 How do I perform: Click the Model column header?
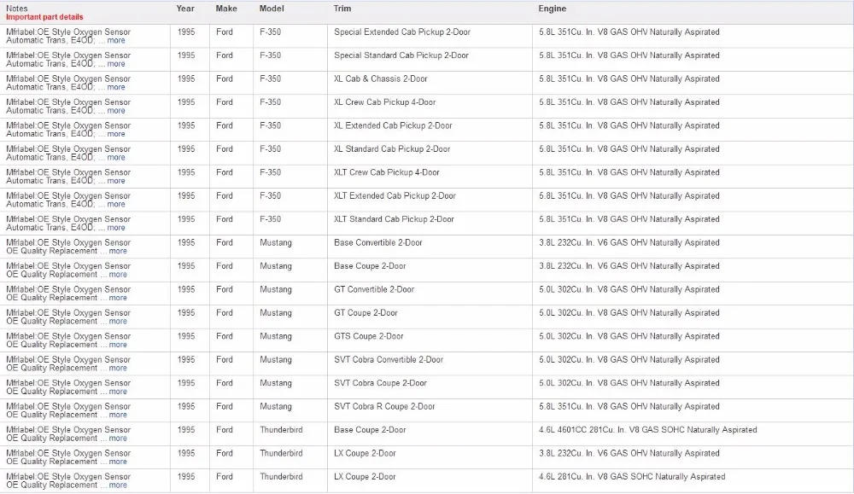272,9
